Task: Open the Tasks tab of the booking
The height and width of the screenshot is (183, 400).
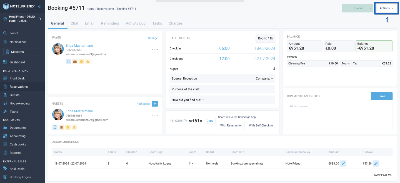Action: tap(157, 23)
